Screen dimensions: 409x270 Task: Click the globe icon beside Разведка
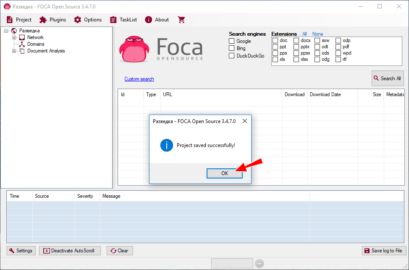(14, 31)
